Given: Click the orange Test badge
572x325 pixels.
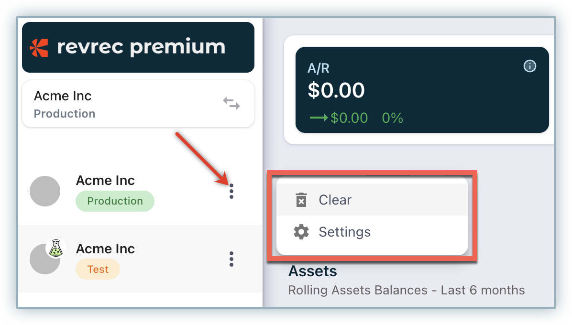Looking at the screenshot, I should pyautogui.click(x=98, y=270).
